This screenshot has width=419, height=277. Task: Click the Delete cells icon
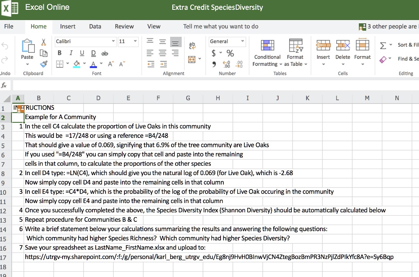(x=343, y=45)
